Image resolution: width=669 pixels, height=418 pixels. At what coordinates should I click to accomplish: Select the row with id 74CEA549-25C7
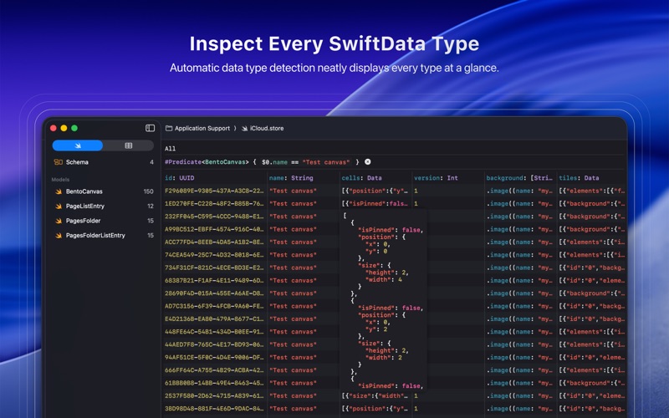point(393,255)
